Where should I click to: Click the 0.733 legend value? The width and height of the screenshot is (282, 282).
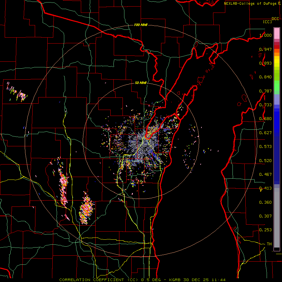265,105
